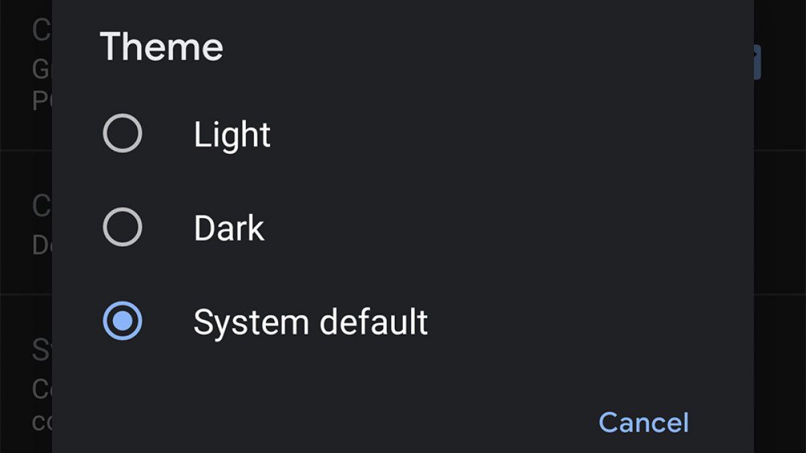Click the empty circle icon beside Light

122,134
